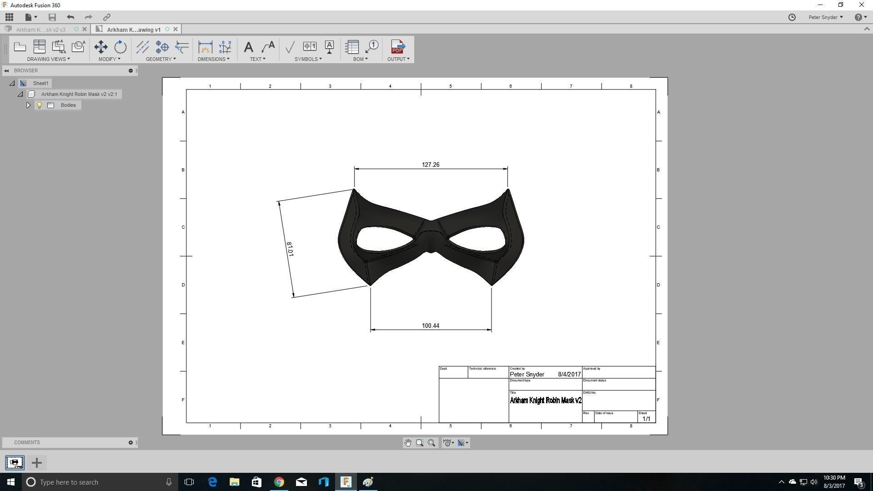This screenshot has width=873, height=491.
Task: Open the SYMBOLS dropdown
Action: [x=308, y=59]
